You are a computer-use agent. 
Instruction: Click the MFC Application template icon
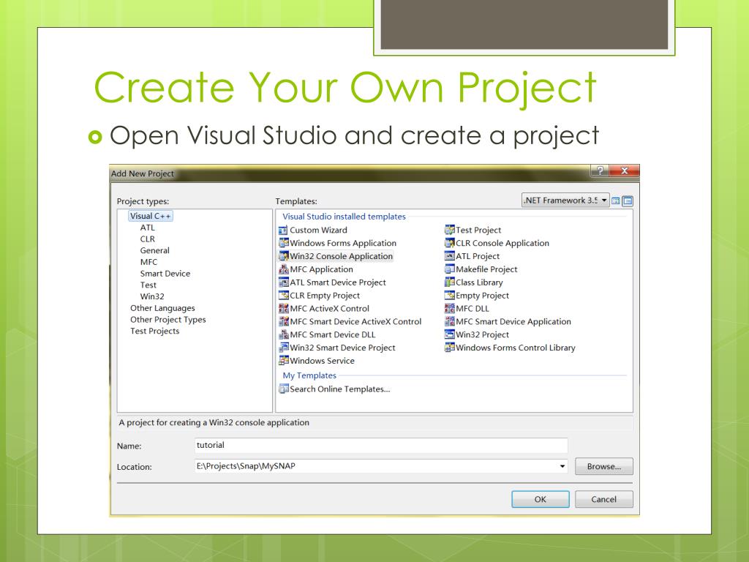[283, 269]
